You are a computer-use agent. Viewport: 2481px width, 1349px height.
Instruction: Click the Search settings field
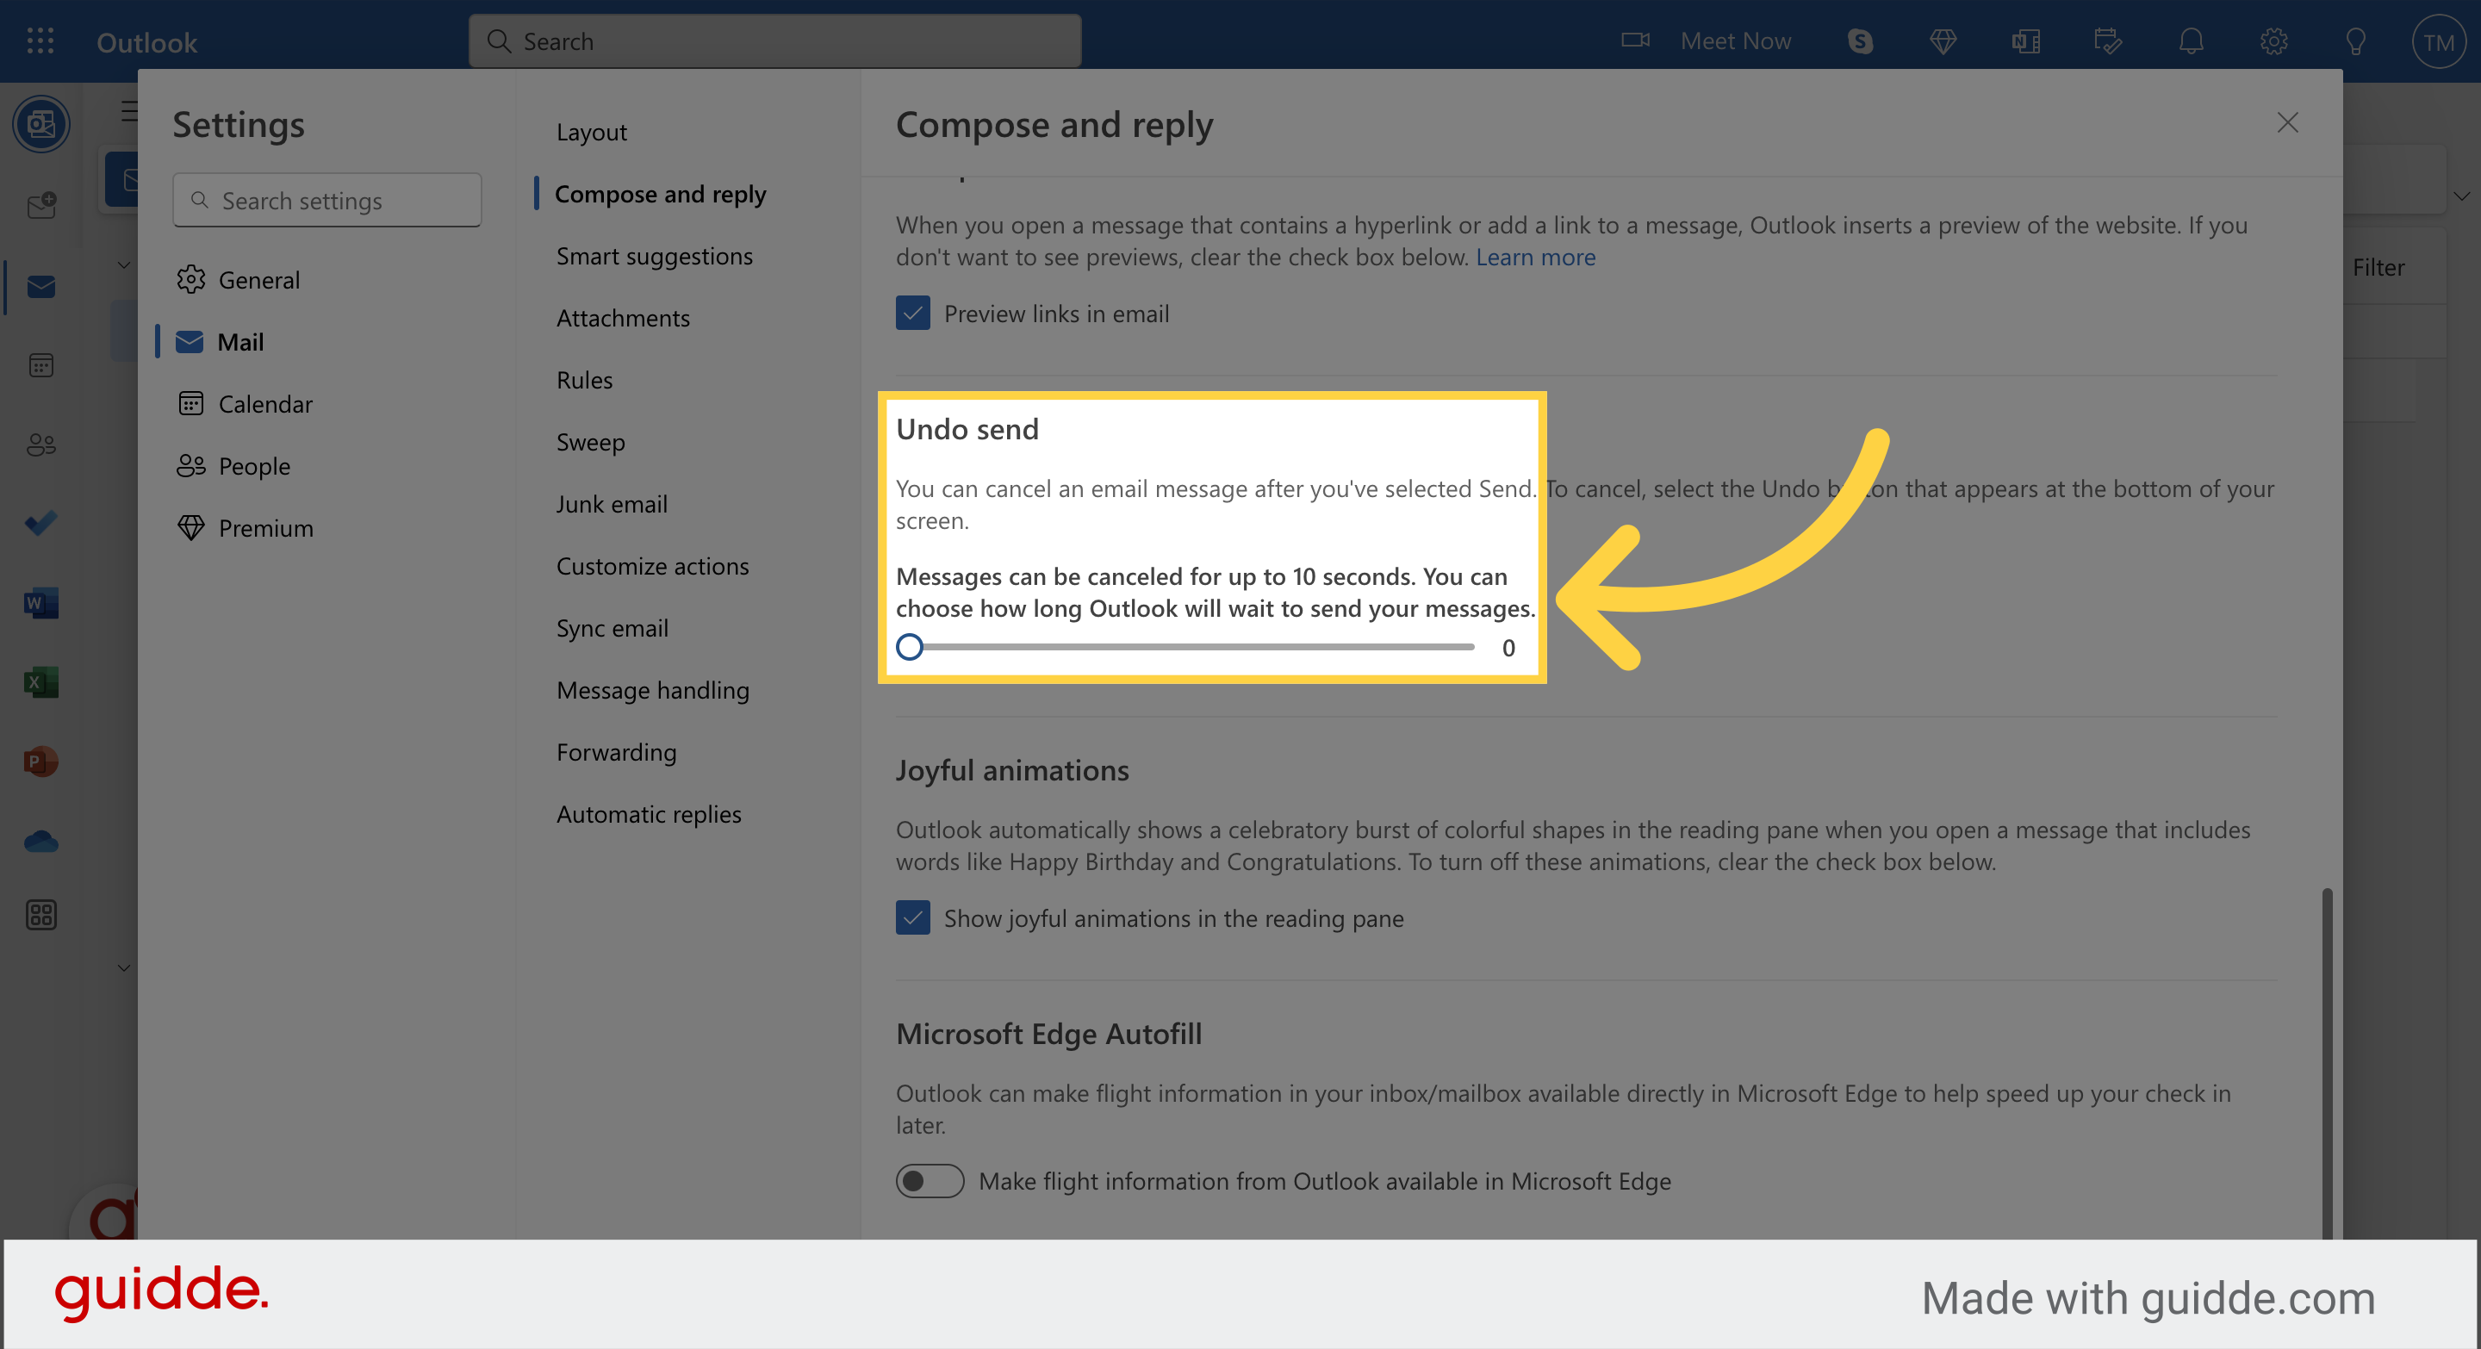[327, 200]
